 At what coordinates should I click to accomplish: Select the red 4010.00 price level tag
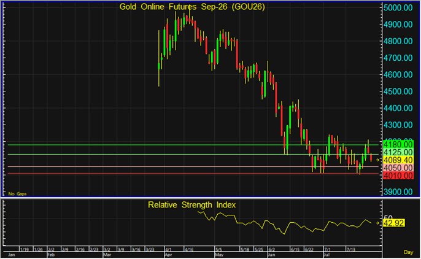[x=398, y=176]
